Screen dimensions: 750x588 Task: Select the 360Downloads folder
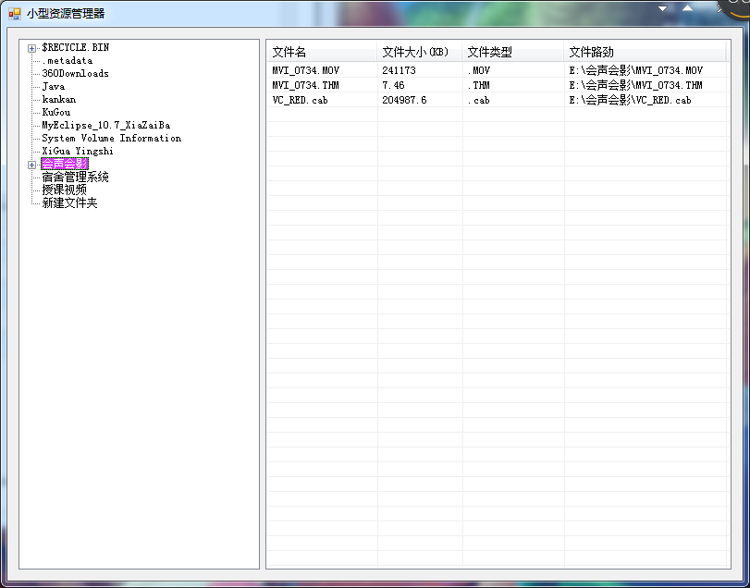(x=76, y=73)
